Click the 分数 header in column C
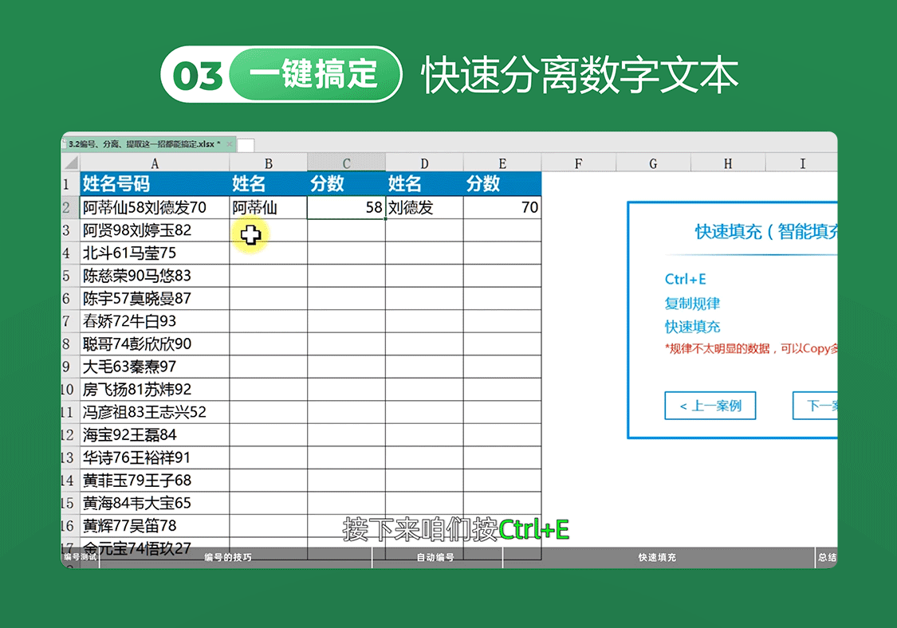 pos(346,183)
